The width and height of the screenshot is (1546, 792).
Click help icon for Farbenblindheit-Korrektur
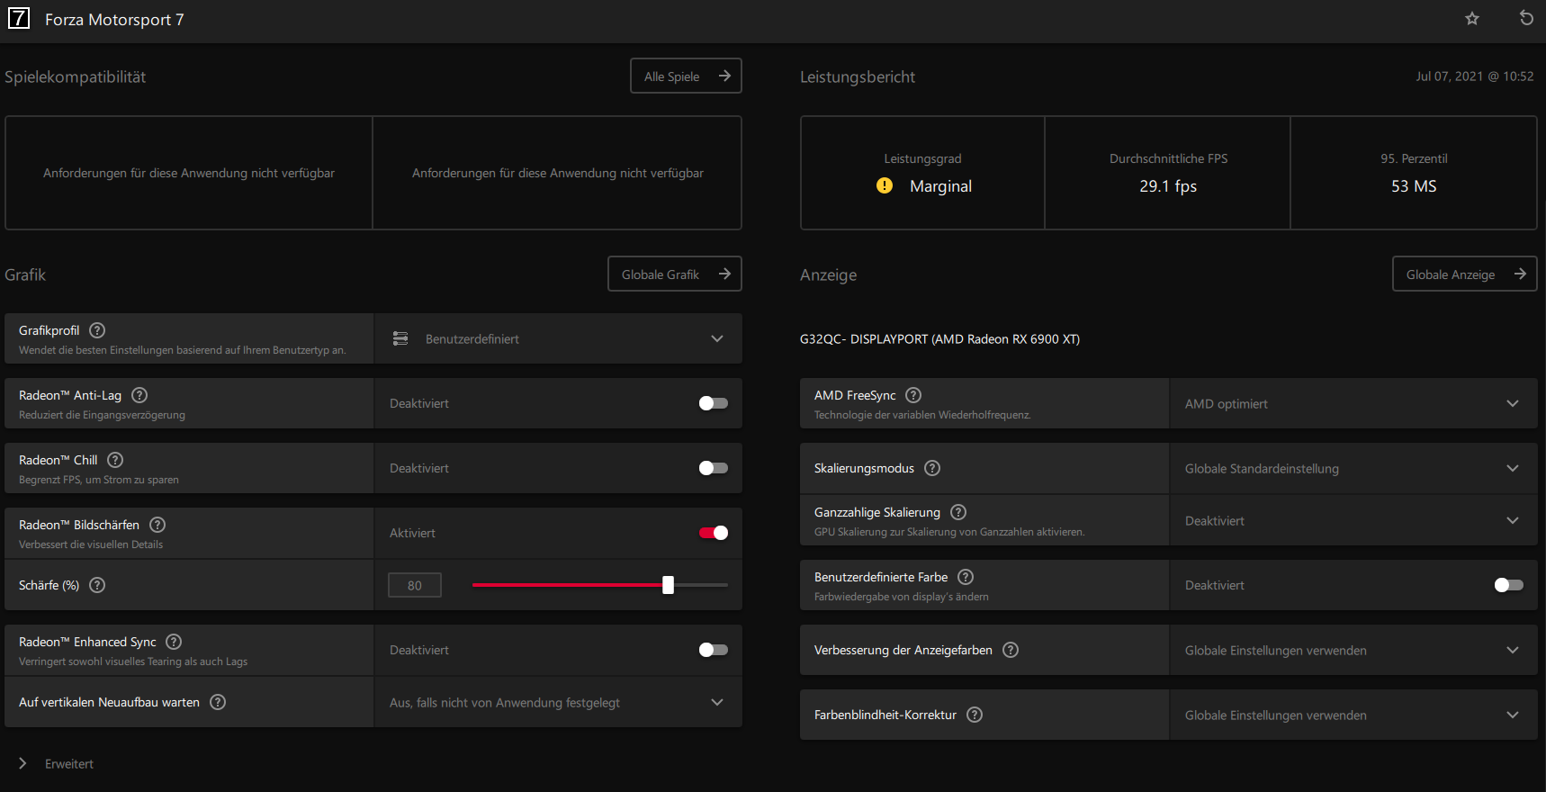[975, 715]
